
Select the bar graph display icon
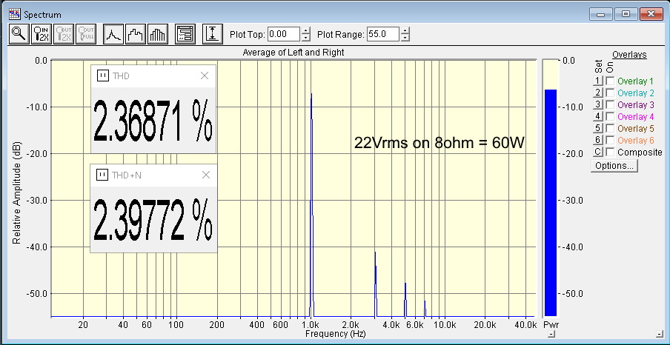coord(159,34)
